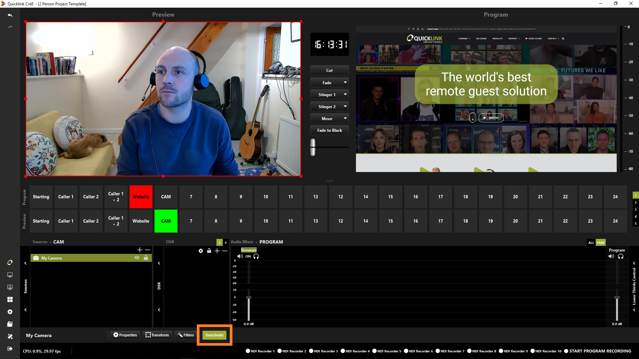Enable NDI Recorder 1

(248, 351)
